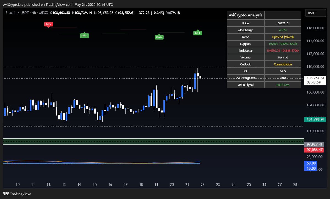Screen dimensions: 330x199
Task: Toggle visibility of the 10.00 indicator label
Action: pos(311,168)
